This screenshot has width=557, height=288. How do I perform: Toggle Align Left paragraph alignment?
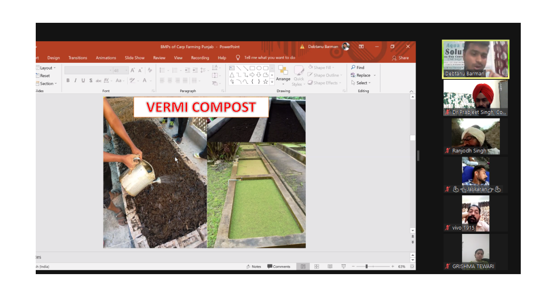(x=162, y=80)
